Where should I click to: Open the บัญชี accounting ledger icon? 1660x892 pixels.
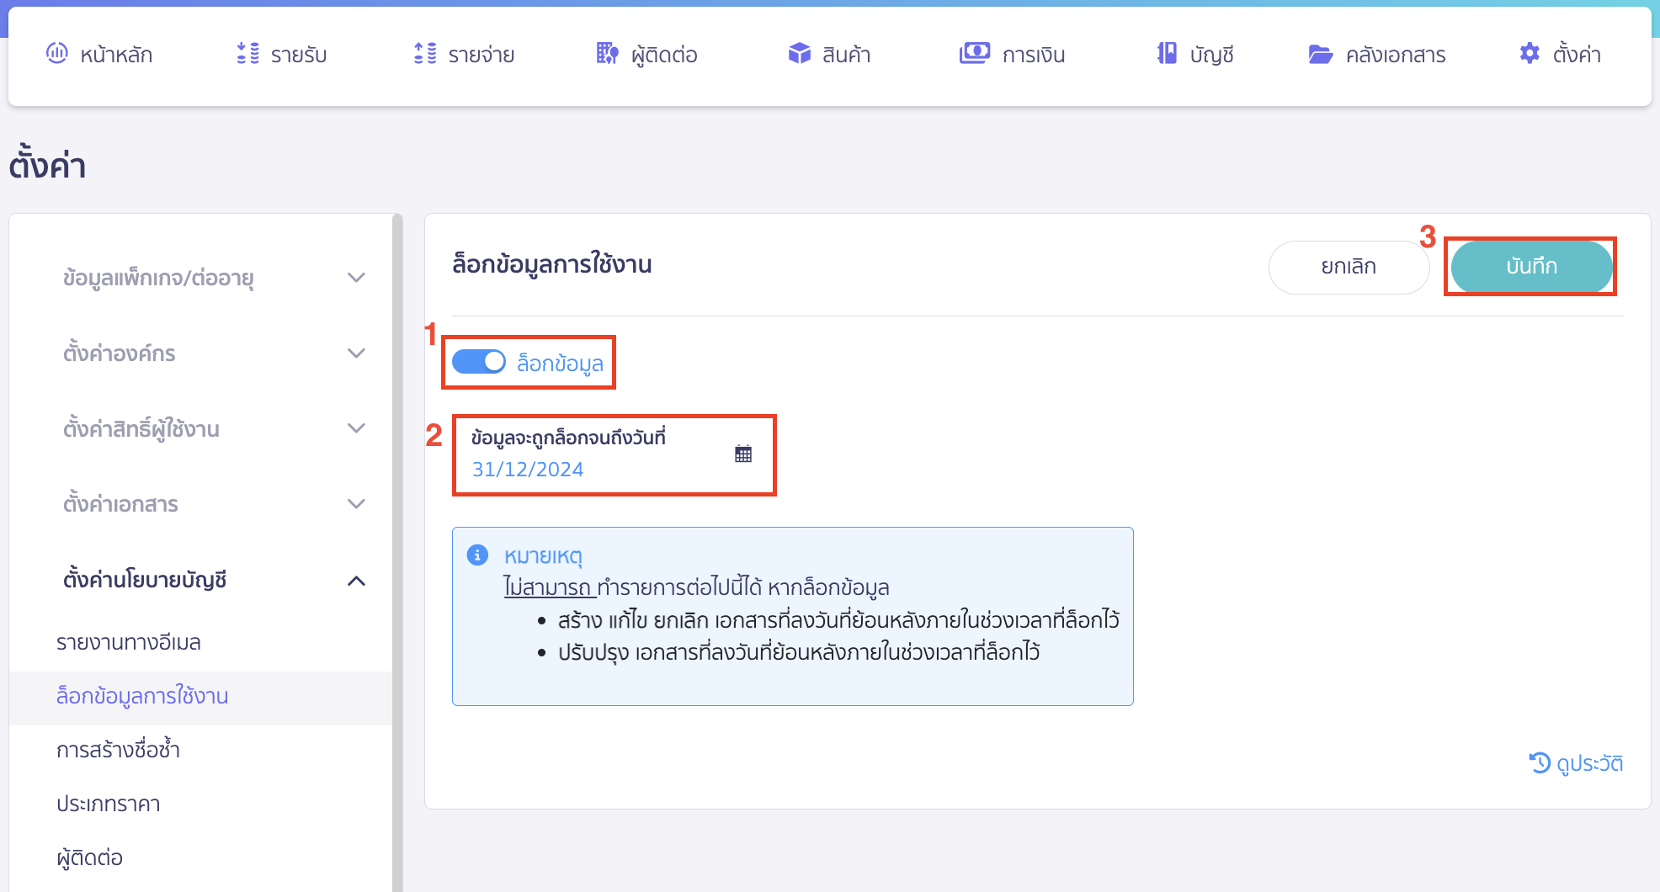click(1166, 54)
